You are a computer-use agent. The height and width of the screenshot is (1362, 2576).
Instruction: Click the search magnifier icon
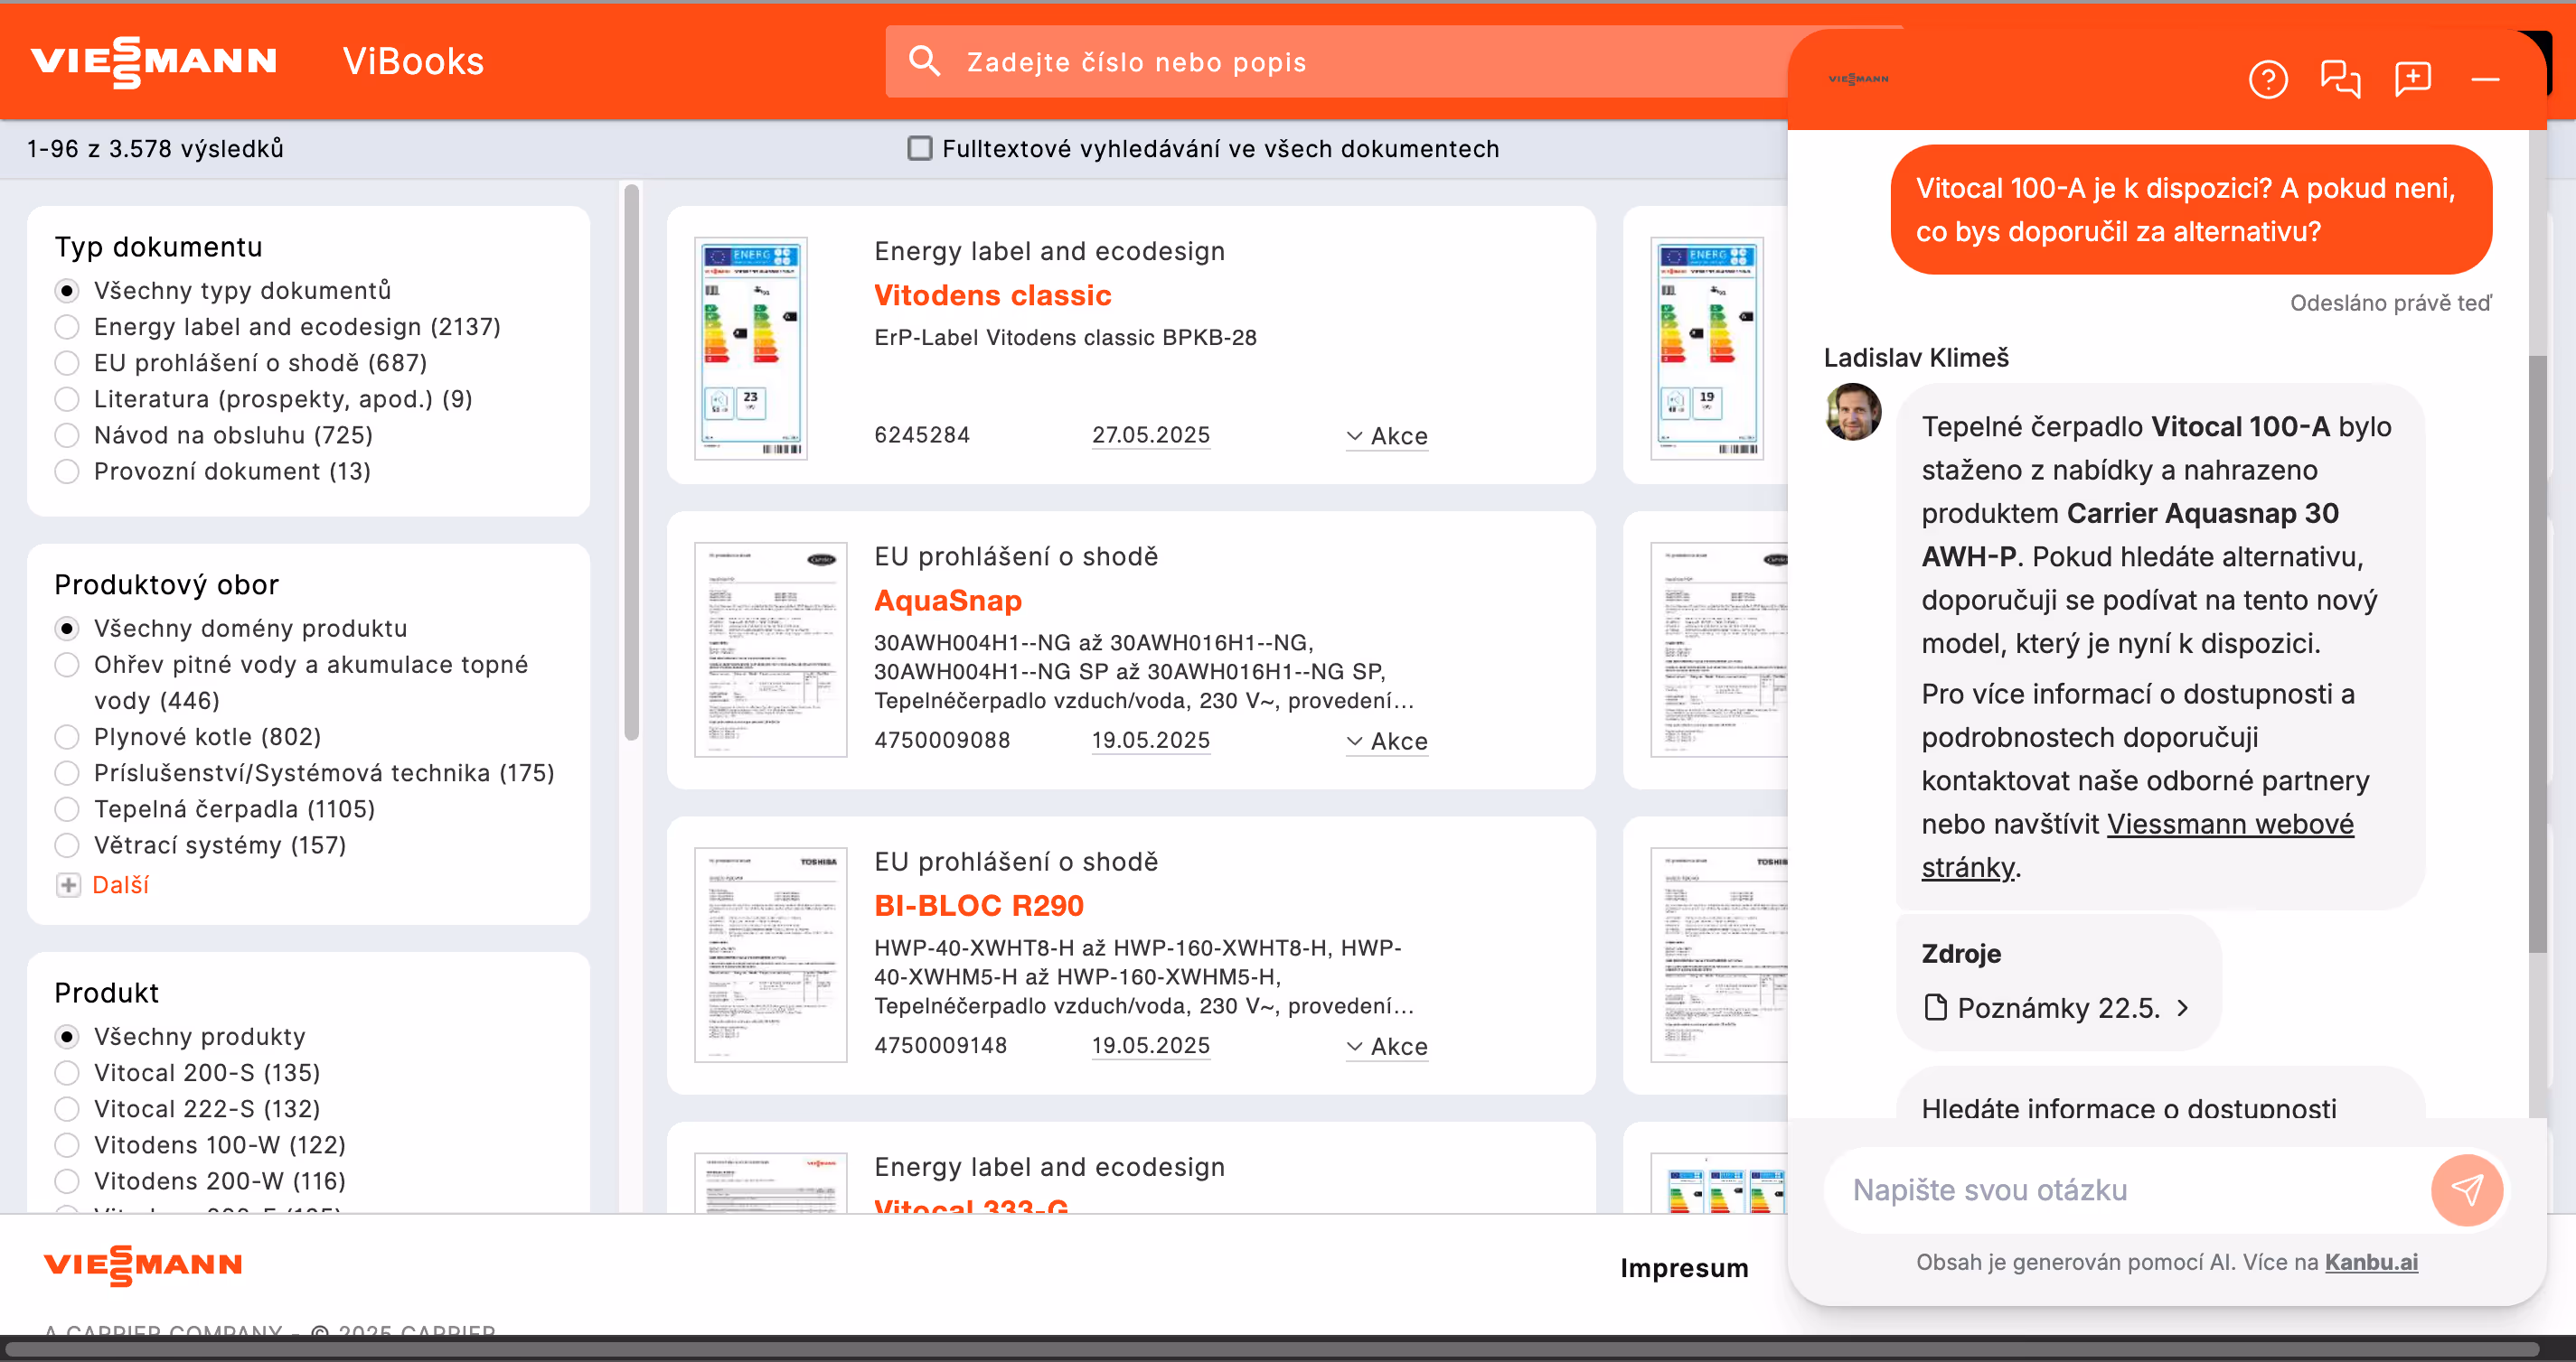pos(924,61)
